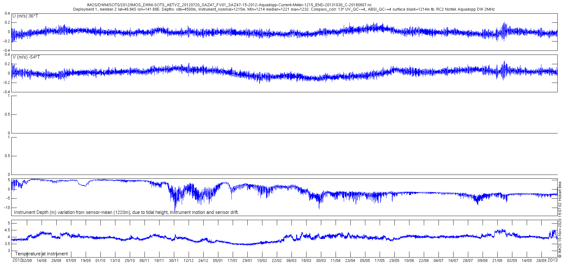This screenshot has width=563, height=265.
Task: Select the '19/09' date tick label
Action: pos(86,261)
